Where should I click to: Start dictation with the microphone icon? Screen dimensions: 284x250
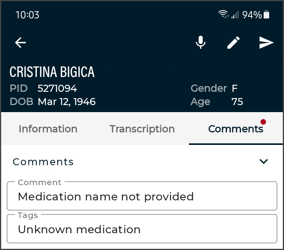201,43
